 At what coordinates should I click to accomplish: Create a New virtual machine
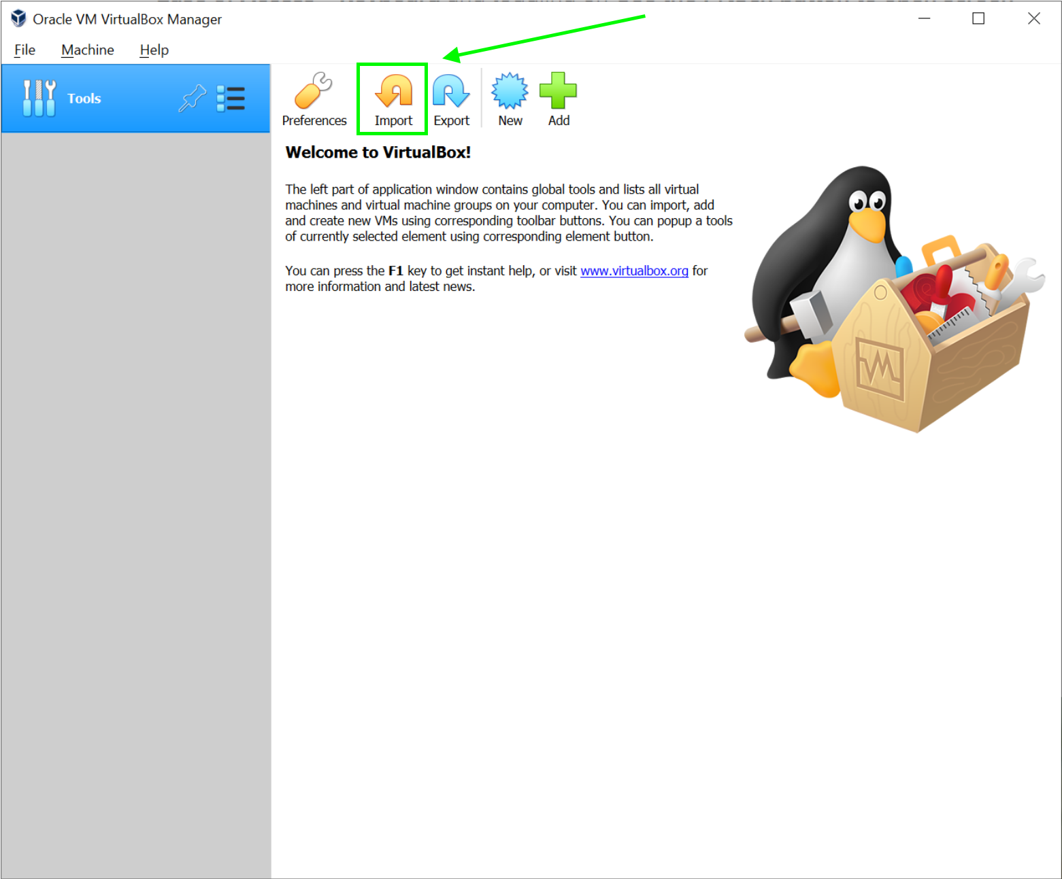[x=510, y=99]
